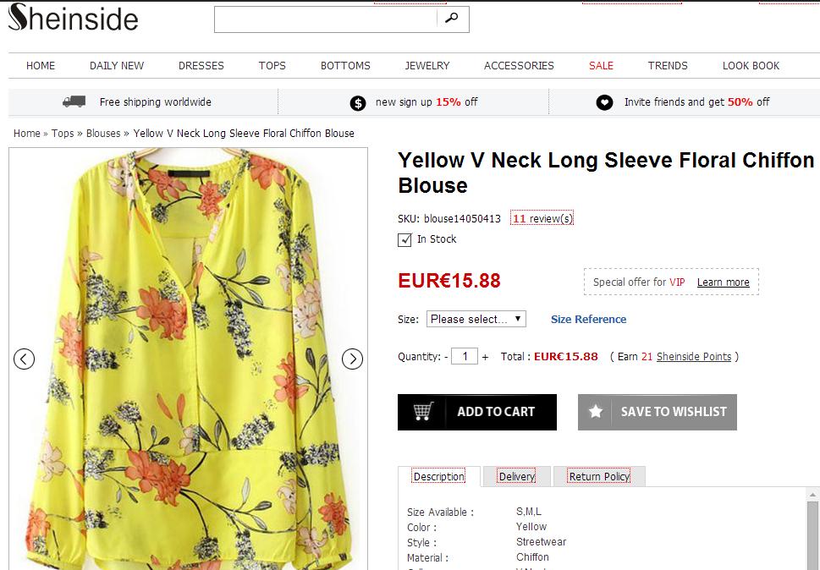820x570 pixels.
Task: Open the Size dropdown
Action: click(476, 319)
